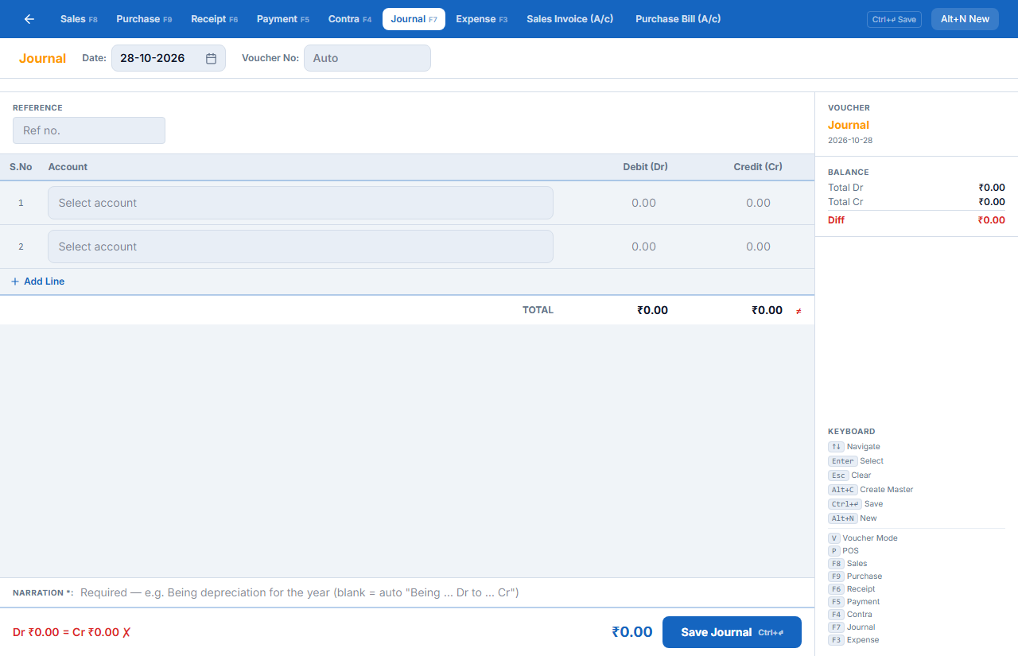Image resolution: width=1018 pixels, height=656 pixels.
Task: Click the Ref no. reference field
Action: tap(89, 130)
